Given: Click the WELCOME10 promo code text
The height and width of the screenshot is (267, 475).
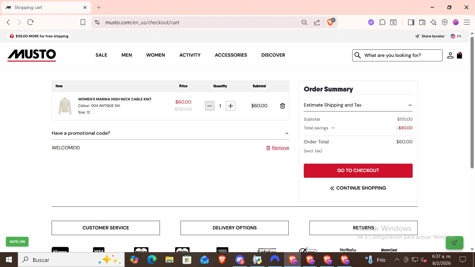Looking at the screenshot, I should [x=66, y=148].
